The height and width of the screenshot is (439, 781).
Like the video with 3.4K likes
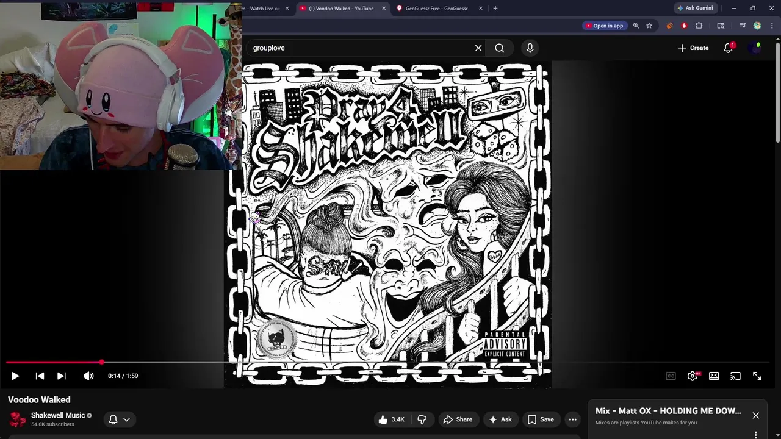pyautogui.click(x=390, y=419)
